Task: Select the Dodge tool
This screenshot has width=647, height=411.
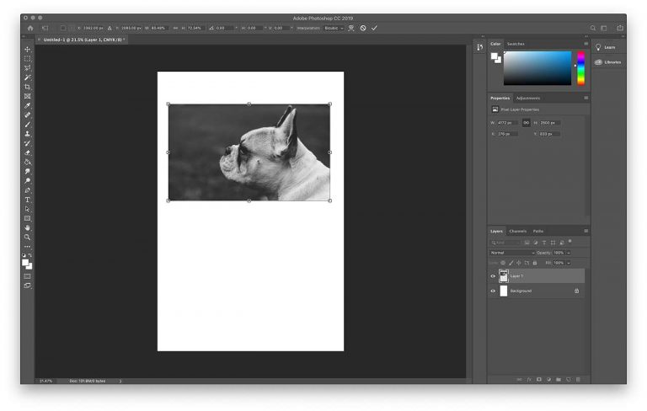Action: click(x=27, y=181)
